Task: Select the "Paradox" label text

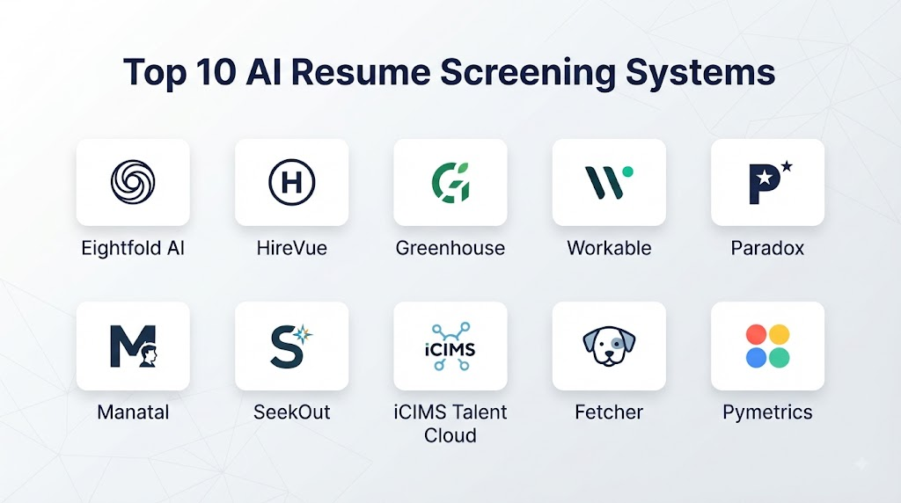Action: click(767, 248)
